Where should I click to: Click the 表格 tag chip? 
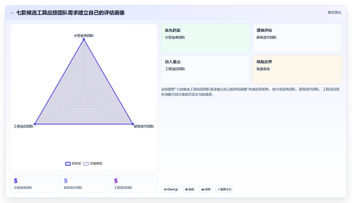click(x=190, y=189)
